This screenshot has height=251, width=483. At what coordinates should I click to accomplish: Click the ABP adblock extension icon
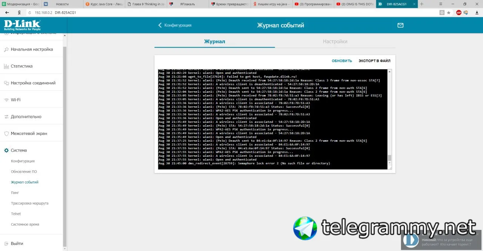[459, 12]
